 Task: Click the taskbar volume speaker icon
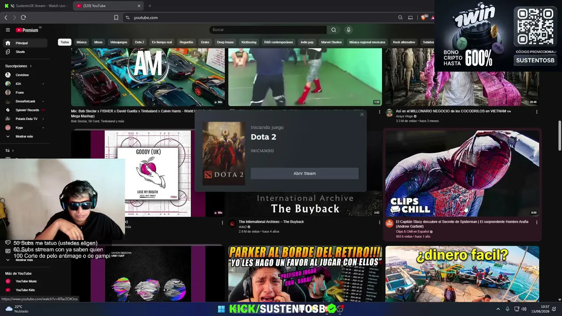(524, 309)
